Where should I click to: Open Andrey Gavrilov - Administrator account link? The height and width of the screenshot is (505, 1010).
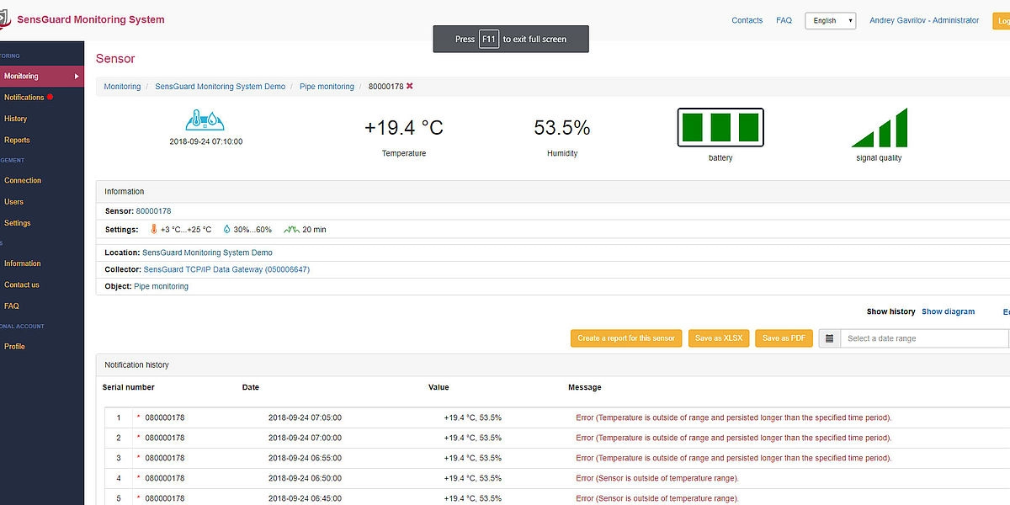pos(924,20)
